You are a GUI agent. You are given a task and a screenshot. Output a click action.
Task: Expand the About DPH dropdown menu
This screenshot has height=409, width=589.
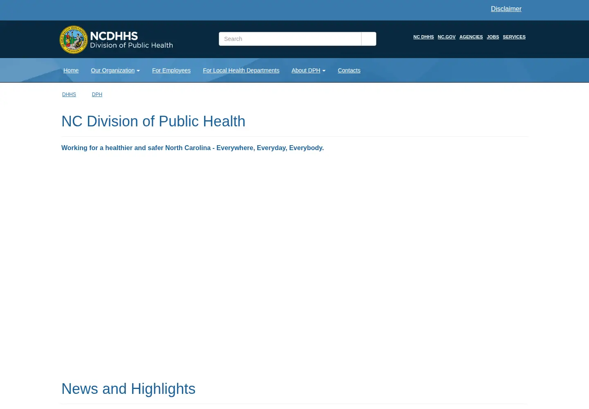[x=308, y=70]
